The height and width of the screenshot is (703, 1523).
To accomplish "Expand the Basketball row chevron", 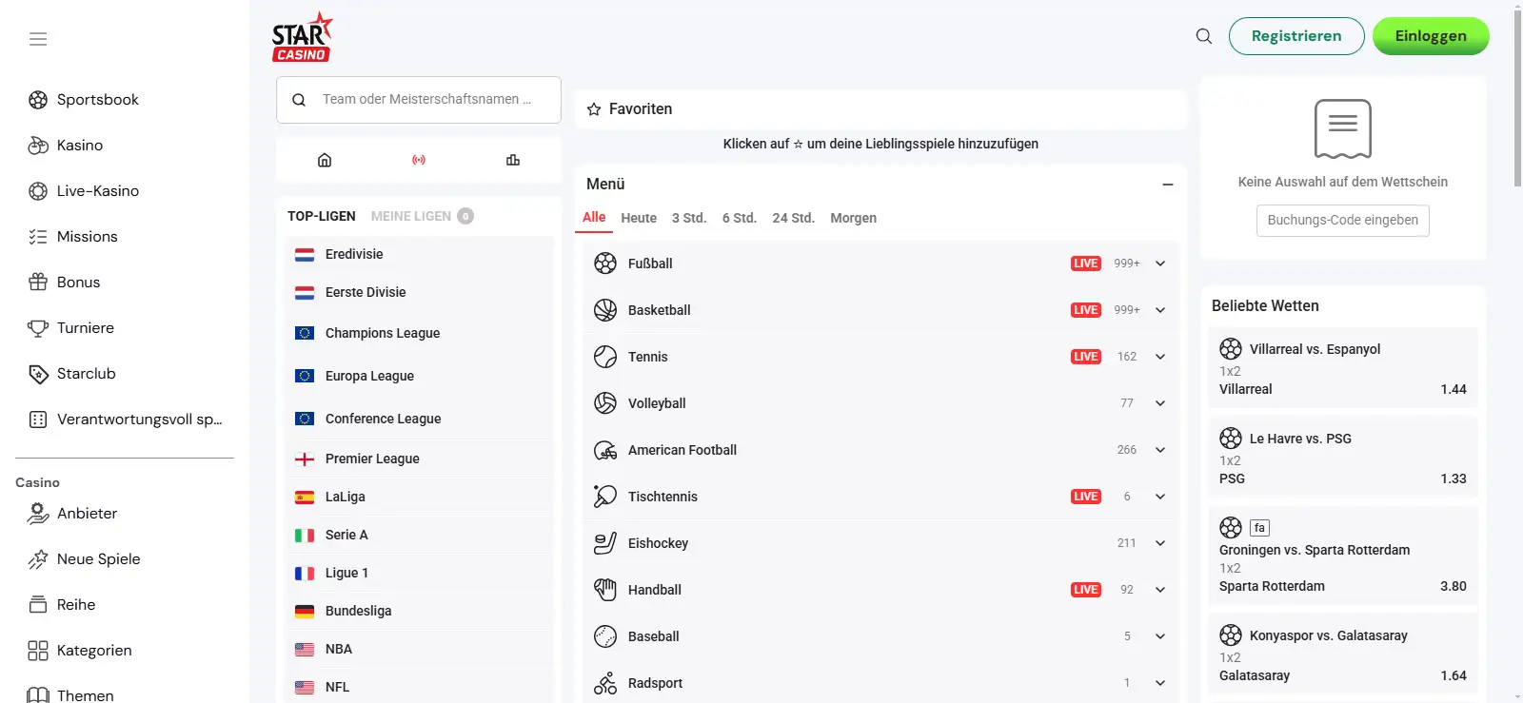I will 1160,310.
